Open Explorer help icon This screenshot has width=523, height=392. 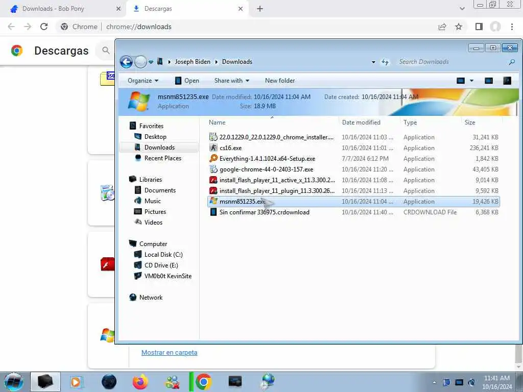[x=507, y=81]
